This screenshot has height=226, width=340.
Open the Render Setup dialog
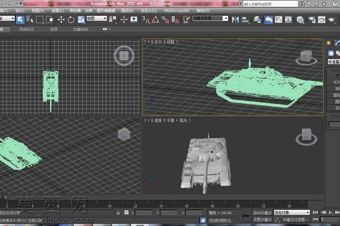click(x=312, y=20)
